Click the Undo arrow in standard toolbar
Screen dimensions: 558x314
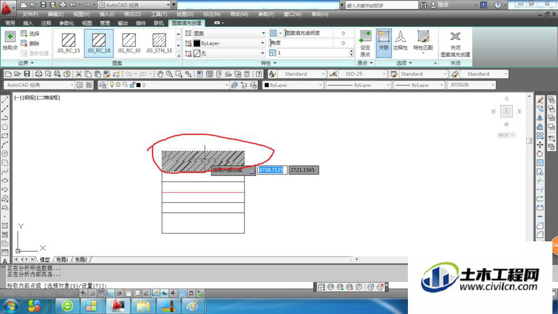pyautogui.click(x=128, y=74)
